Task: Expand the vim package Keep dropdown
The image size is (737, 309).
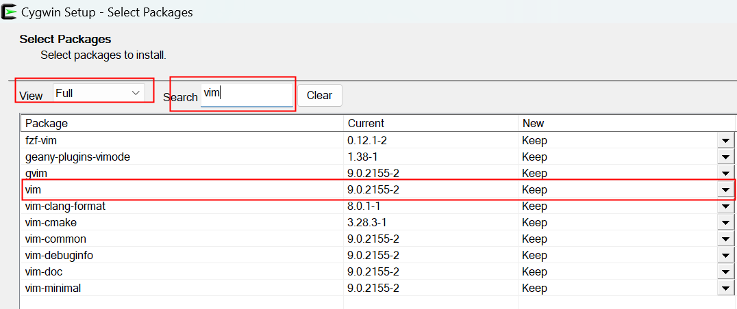Action: coord(725,190)
